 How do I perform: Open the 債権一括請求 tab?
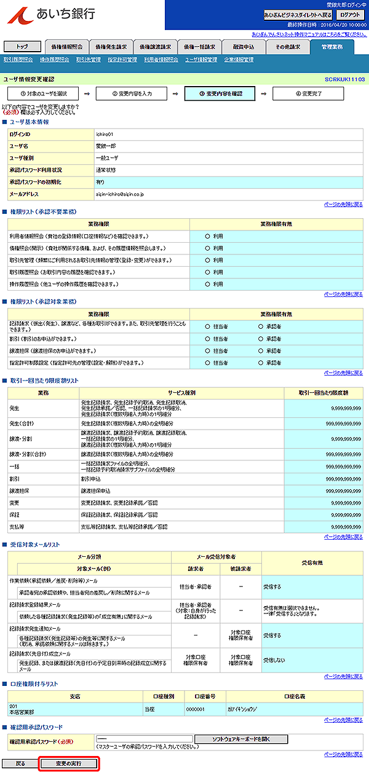coord(199,47)
